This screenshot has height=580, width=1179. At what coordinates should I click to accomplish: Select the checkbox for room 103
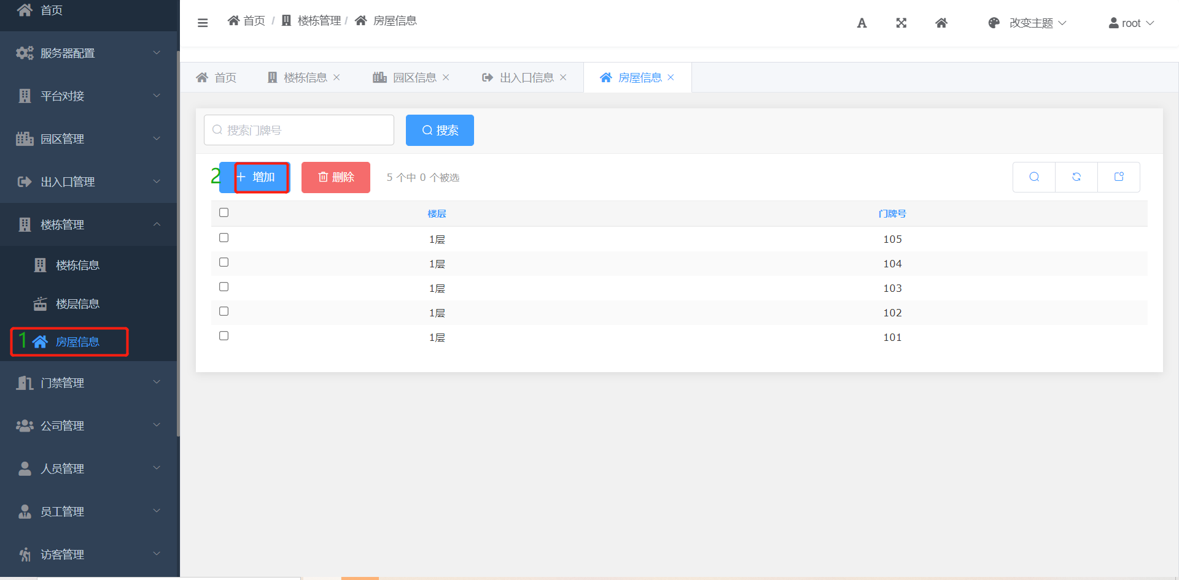tap(224, 287)
